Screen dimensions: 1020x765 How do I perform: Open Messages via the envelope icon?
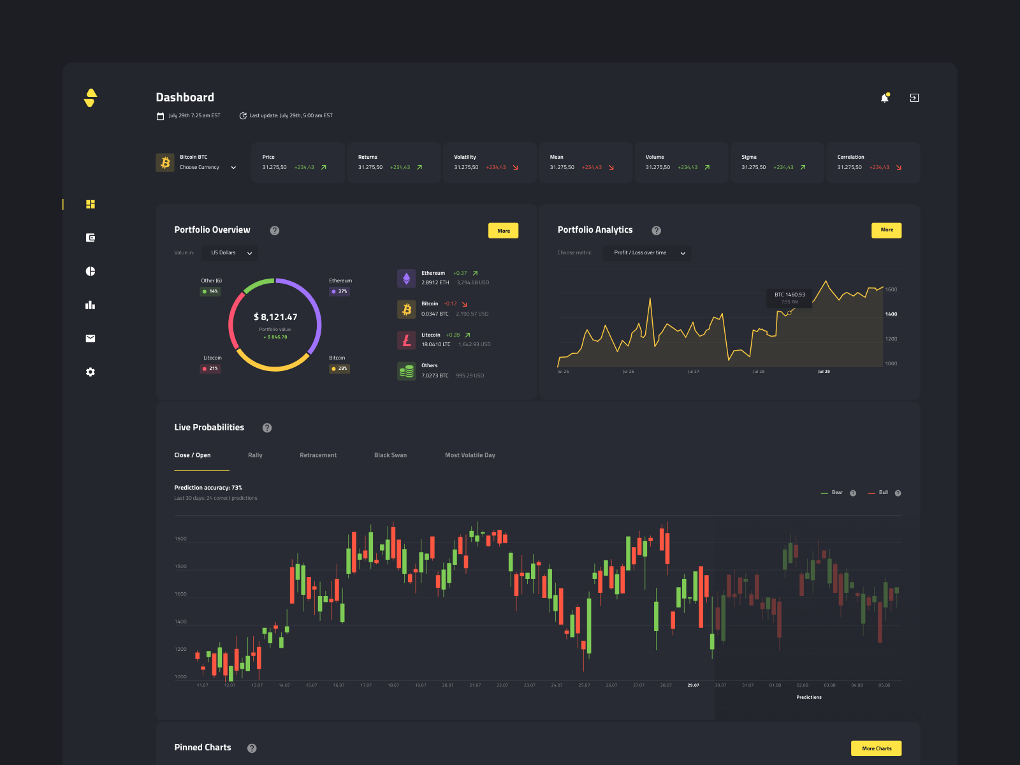(x=90, y=338)
